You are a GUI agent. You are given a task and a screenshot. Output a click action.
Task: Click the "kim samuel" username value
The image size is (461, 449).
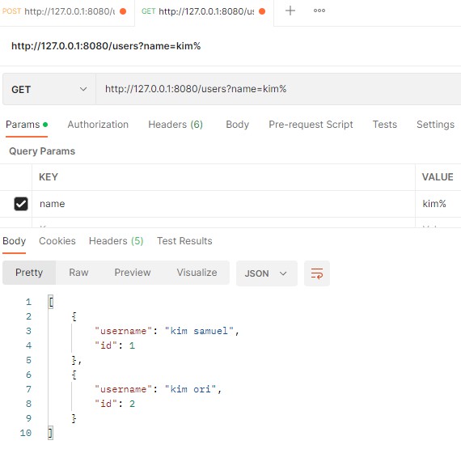point(199,331)
